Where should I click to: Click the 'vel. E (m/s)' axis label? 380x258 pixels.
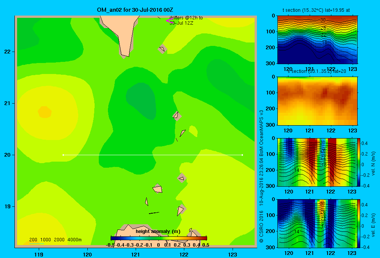point(373,225)
